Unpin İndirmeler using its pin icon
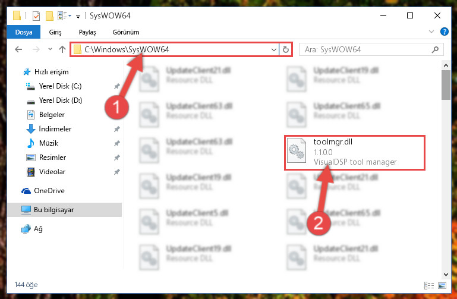 (117, 129)
